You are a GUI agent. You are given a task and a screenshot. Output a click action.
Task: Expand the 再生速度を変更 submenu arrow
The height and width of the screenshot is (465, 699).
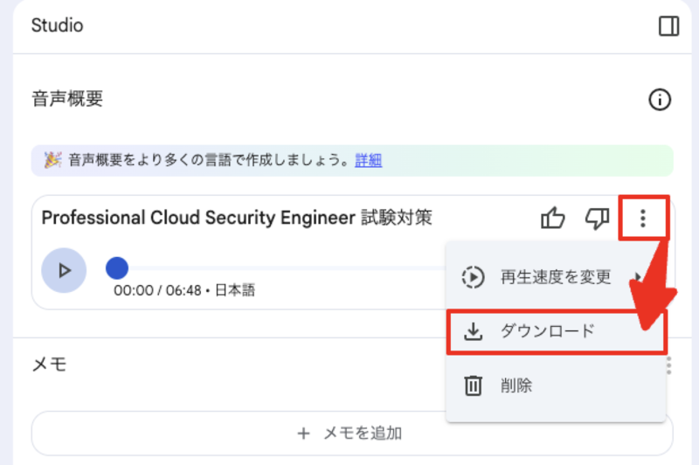tap(639, 277)
